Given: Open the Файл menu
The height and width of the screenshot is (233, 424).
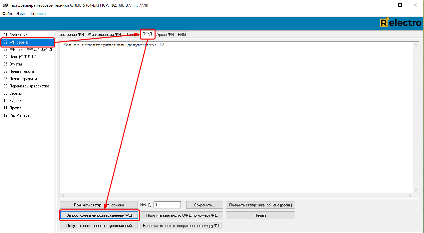Looking at the screenshot, I should click(x=7, y=14).
